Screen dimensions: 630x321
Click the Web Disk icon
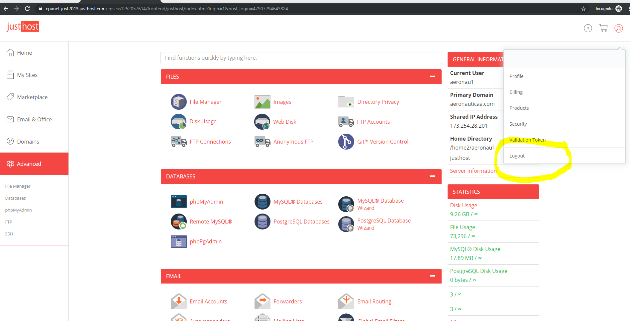click(262, 122)
